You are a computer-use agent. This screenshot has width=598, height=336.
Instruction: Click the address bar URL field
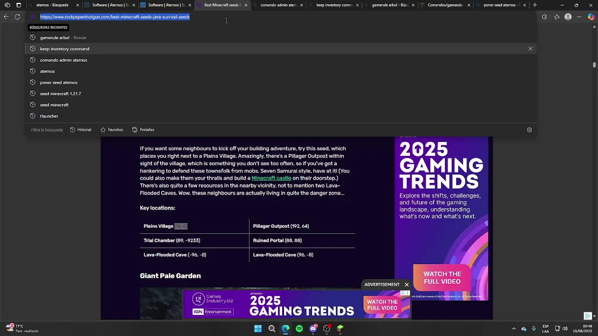280,17
